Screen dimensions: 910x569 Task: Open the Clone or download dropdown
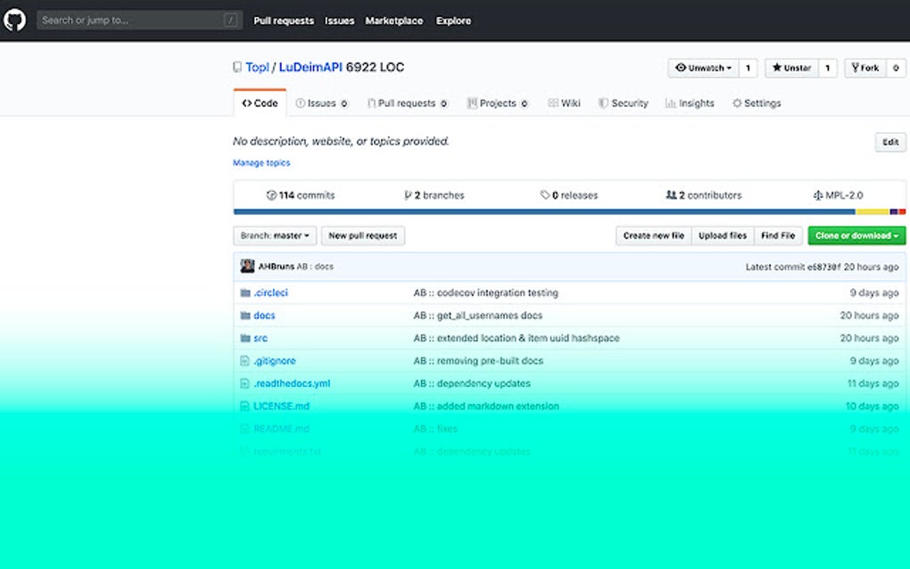[855, 235]
